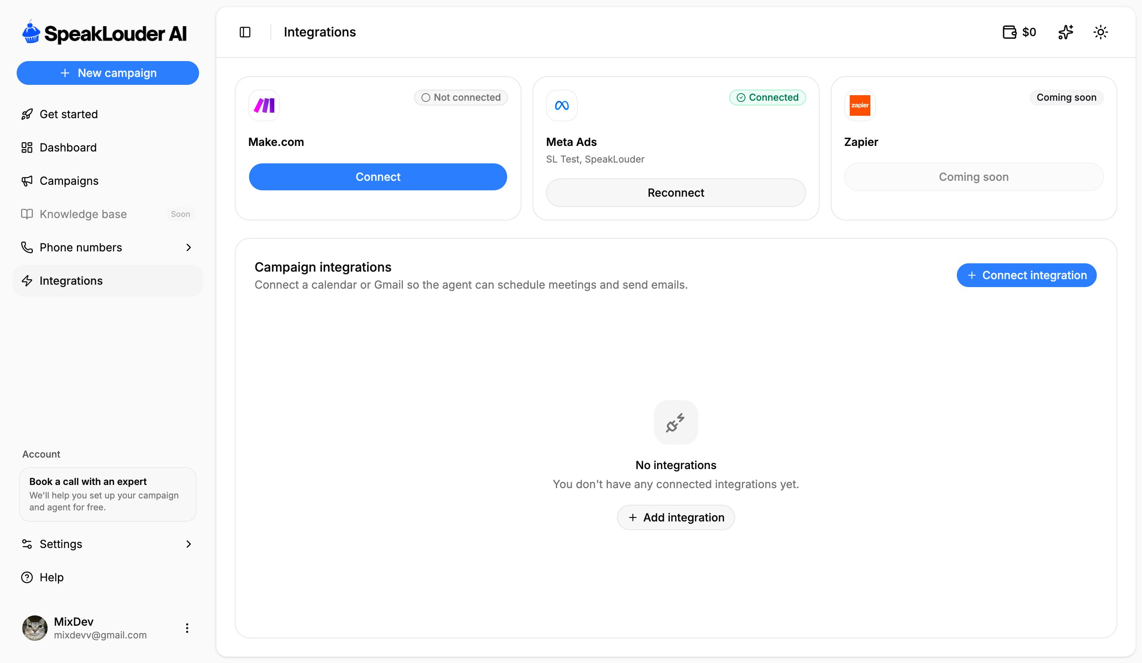
Task: Open the Help page
Action: pos(107,577)
